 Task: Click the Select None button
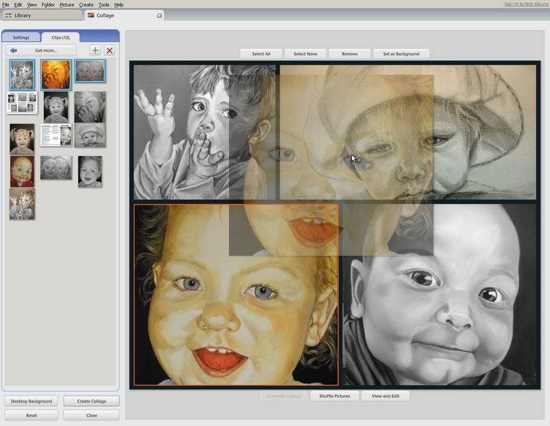tap(305, 54)
